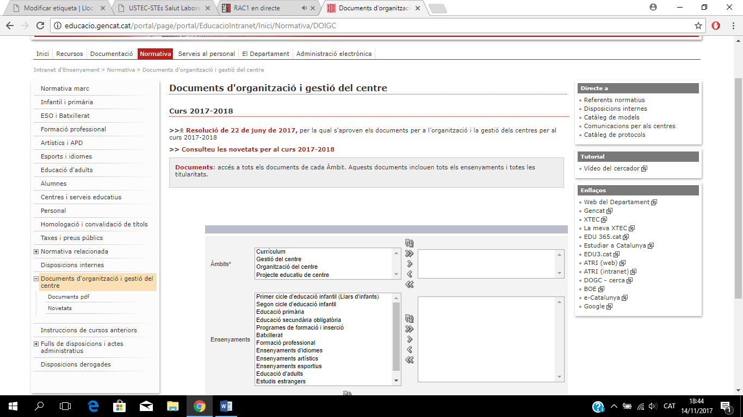Open the Inici menu item
Screen dimensions: 743x417
43,54
